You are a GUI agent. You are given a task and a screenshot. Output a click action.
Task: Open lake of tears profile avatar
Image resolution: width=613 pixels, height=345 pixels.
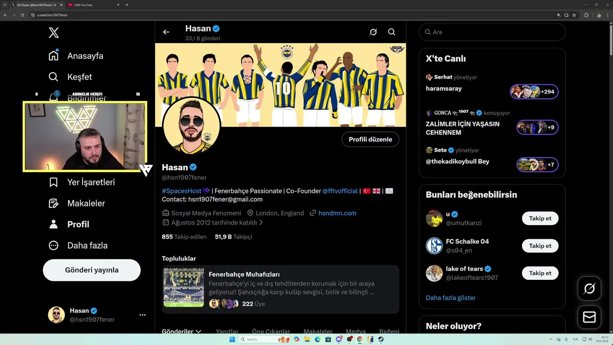[434, 273]
